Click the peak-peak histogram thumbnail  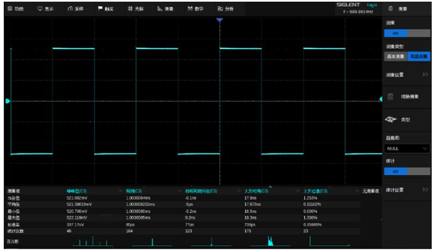pyautogui.click(x=93, y=241)
